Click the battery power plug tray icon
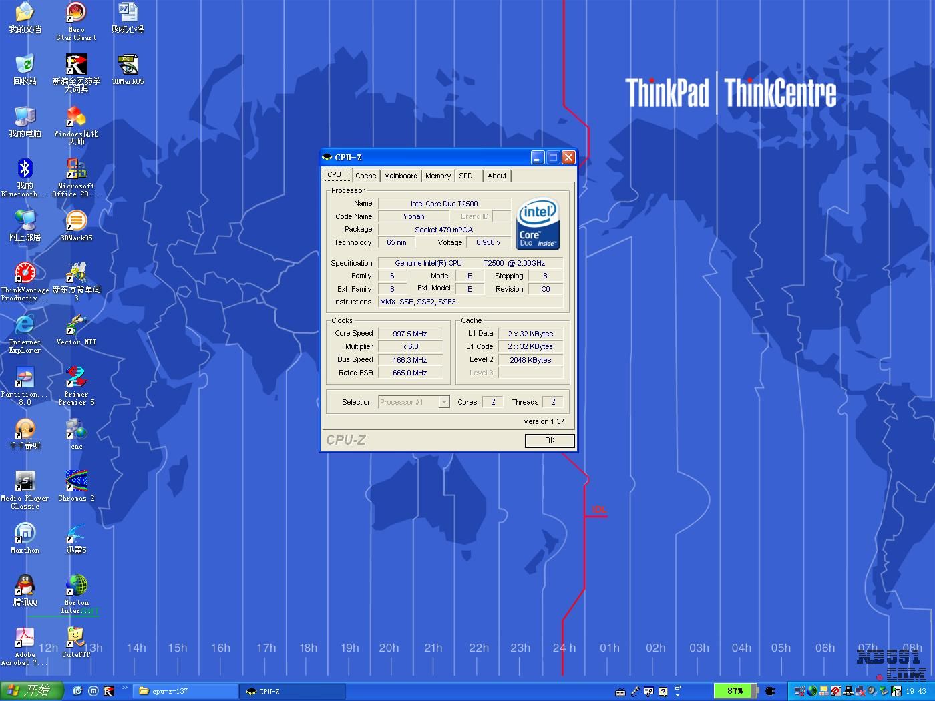The width and height of the screenshot is (935, 701). (x=770, y=691)
